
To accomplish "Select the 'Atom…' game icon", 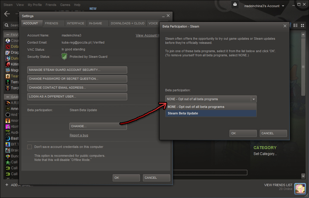I will pos(8,127).
